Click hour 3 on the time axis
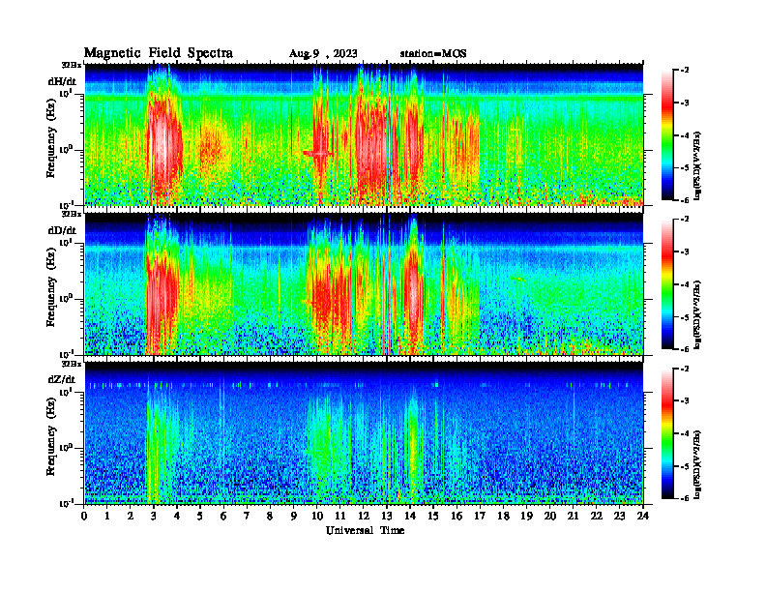Screen dimensions: 766x592 coord(154,517)
